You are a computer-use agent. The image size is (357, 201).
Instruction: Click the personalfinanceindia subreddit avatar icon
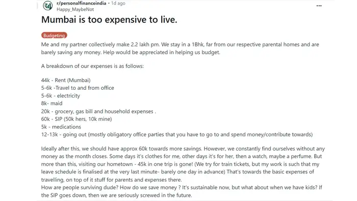pos(48,6)
